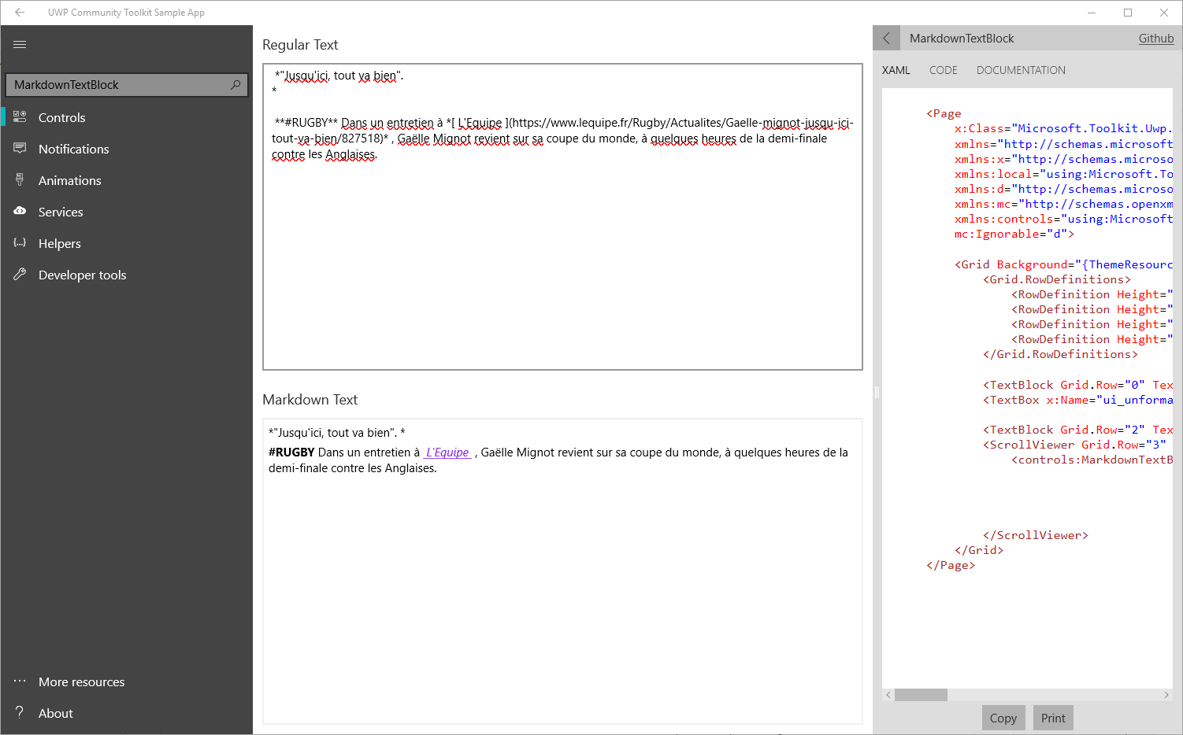Open the Helpers section icon
Image resolution: width=1183 pixels, height=735 pixels.
pos(20,242)
